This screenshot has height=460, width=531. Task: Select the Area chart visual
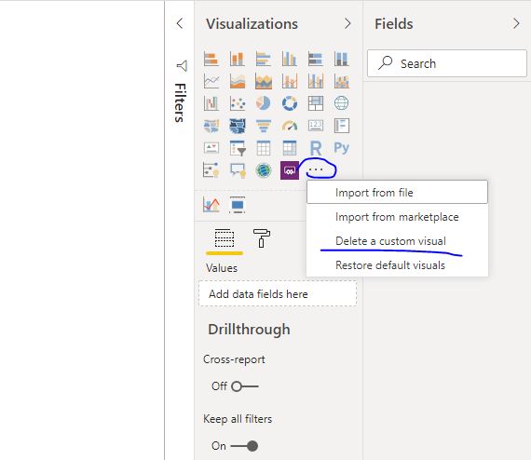[x=237, y=81]
